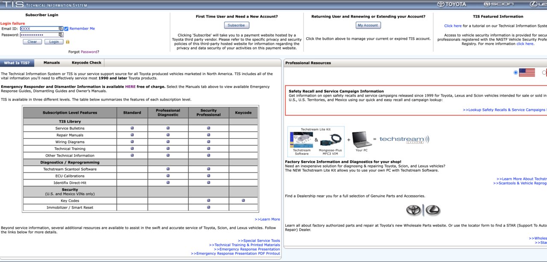This screenshot has height=262, width=547.
Task: Select the US flag radio button
Action: 516,73
